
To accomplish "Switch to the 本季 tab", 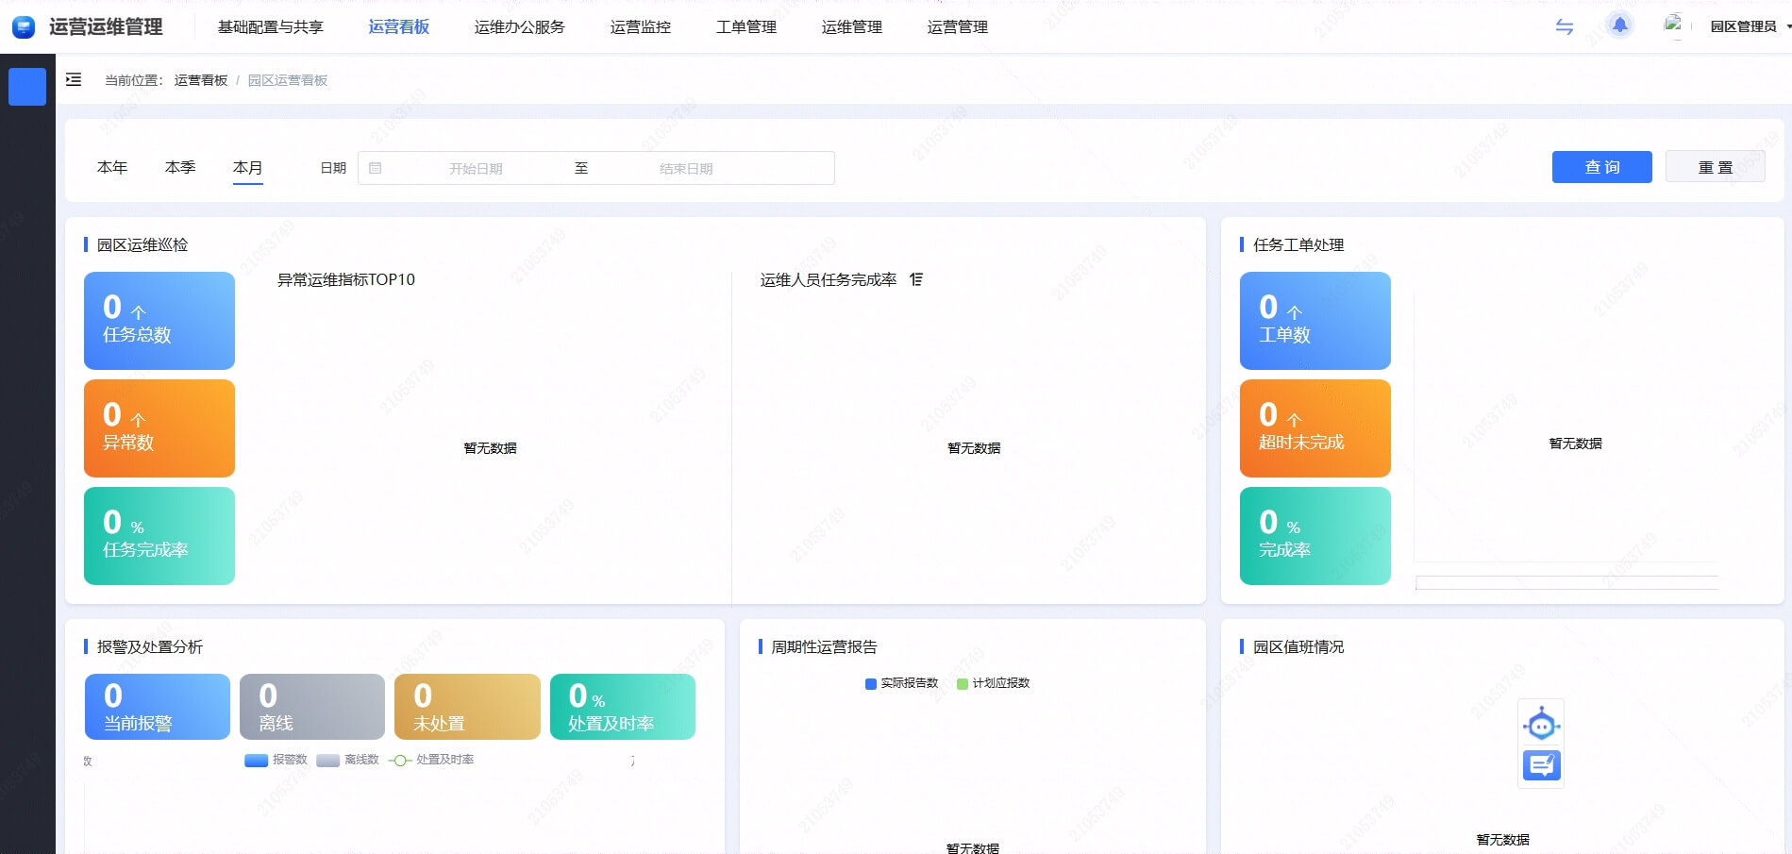I will [x=180, y=167].
